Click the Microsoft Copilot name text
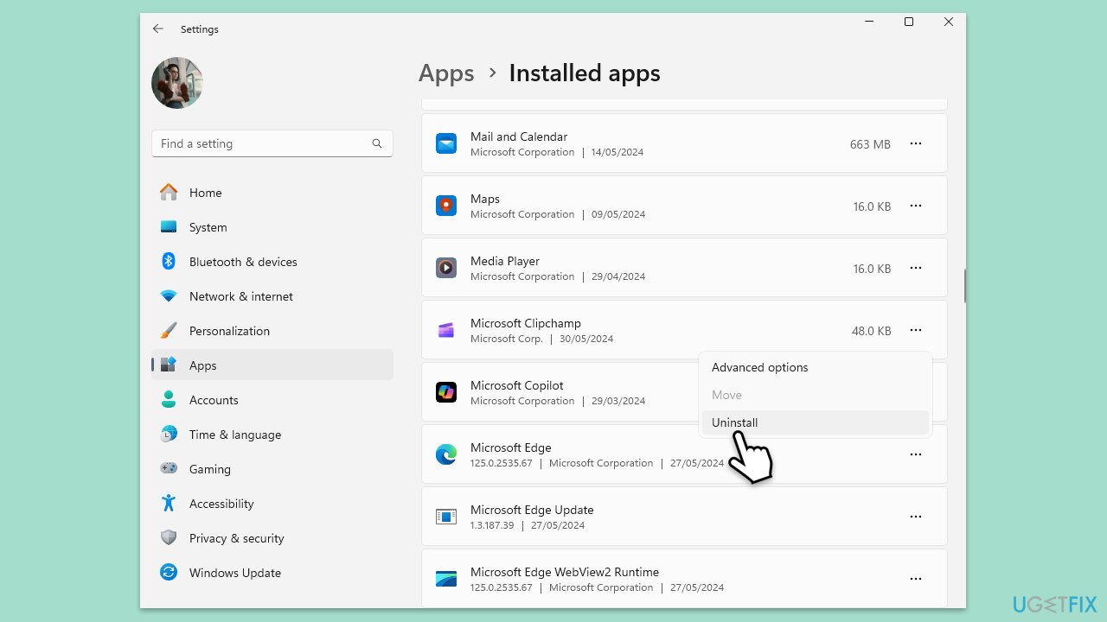 point(517,385)
